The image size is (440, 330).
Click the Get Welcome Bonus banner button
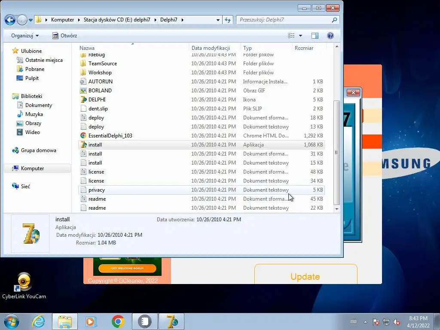[127, 268]
